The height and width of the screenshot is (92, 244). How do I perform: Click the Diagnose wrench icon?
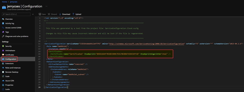pos(3,36)
